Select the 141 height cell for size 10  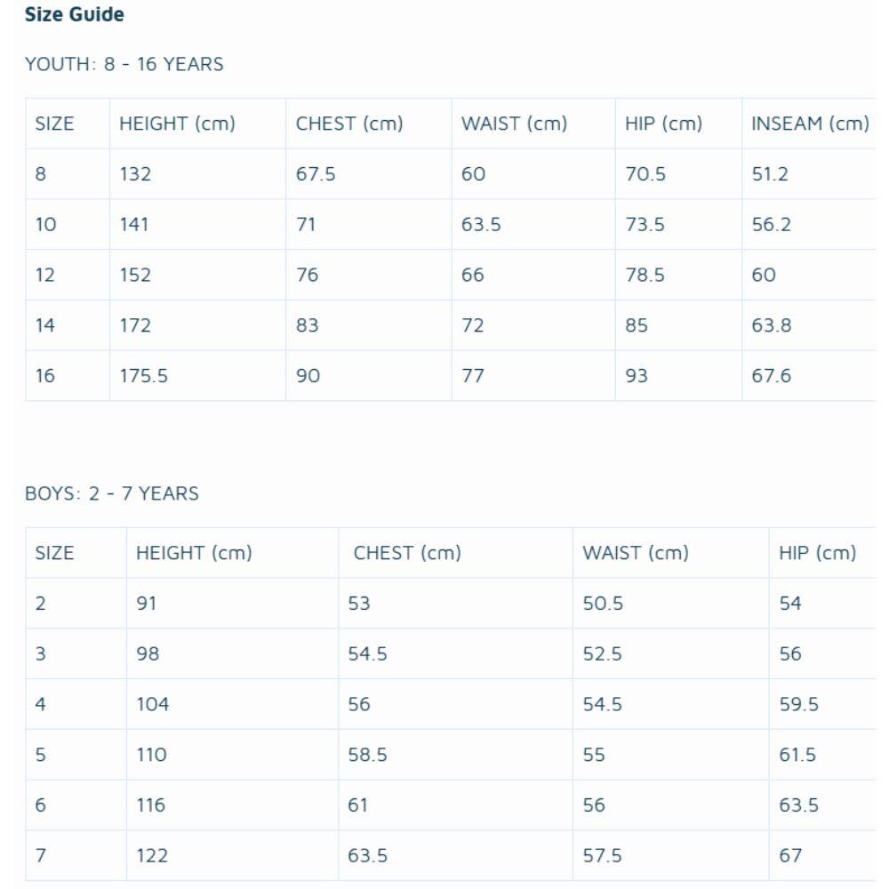click(x=198, y=225)
